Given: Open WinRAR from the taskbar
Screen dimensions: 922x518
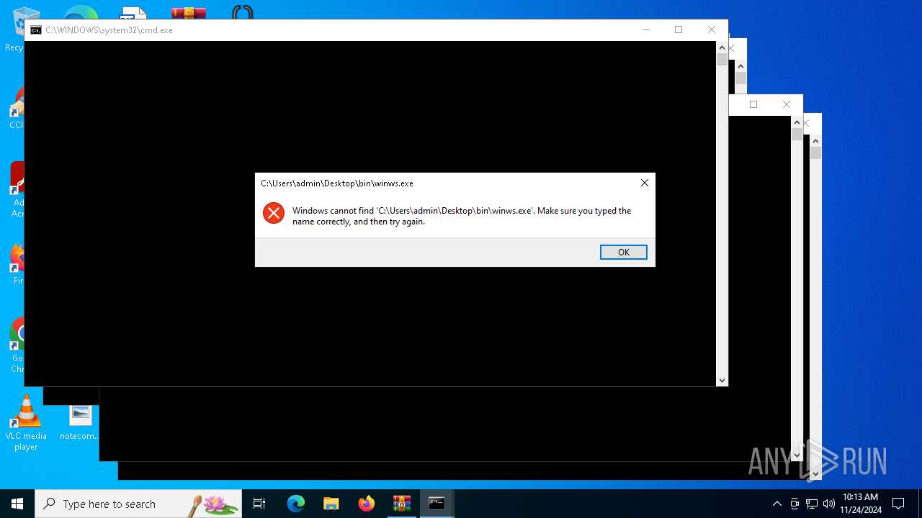Looking at the screenshot, I should 401,504.
